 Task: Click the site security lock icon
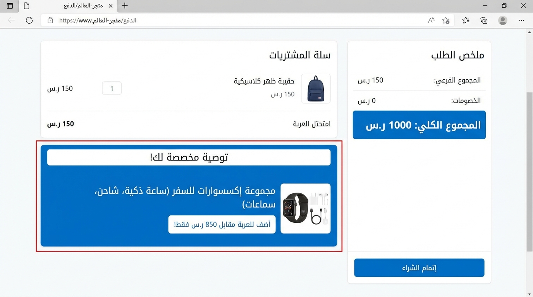tap(50, 20)
